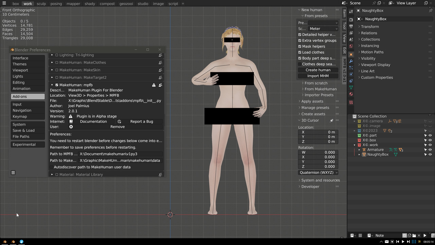Run the Note text script play button
This screenshot has height=245, width=435.
coord(425,235)
